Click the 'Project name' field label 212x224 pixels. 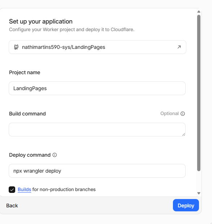click(25, 72)
